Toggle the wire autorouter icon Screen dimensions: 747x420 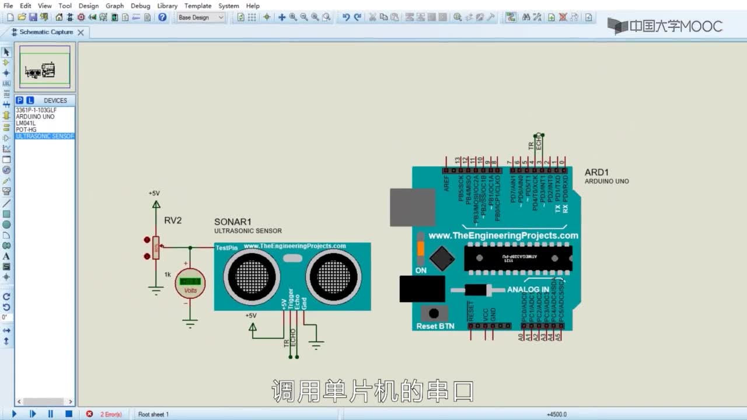point(511,17)
